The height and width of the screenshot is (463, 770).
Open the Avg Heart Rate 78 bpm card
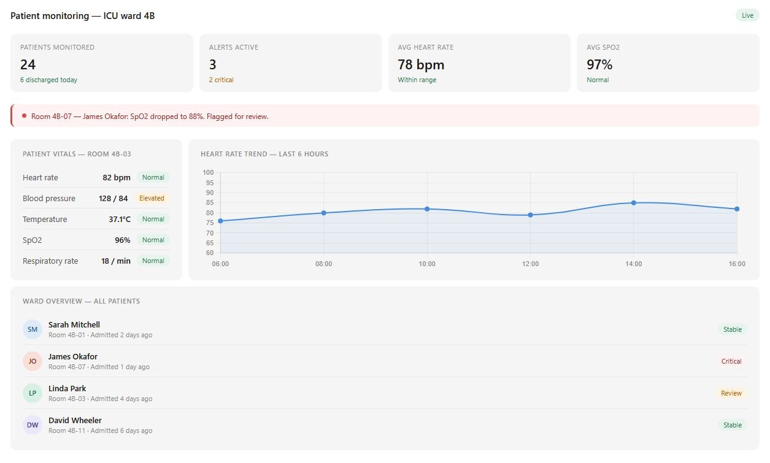tap(479, 63)
